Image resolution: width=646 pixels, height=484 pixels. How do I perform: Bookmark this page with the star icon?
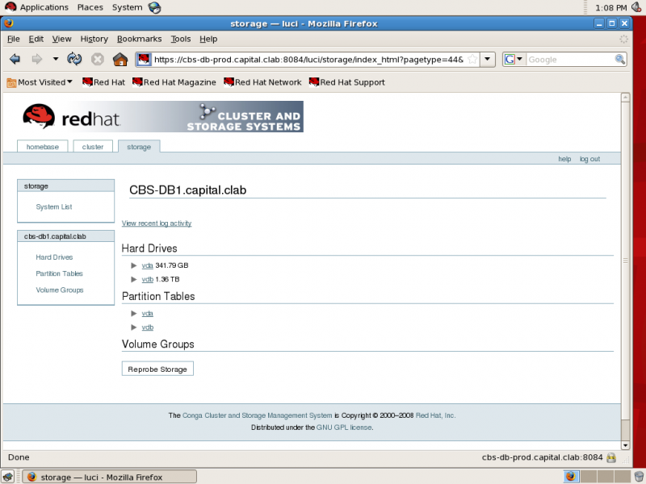472,59
